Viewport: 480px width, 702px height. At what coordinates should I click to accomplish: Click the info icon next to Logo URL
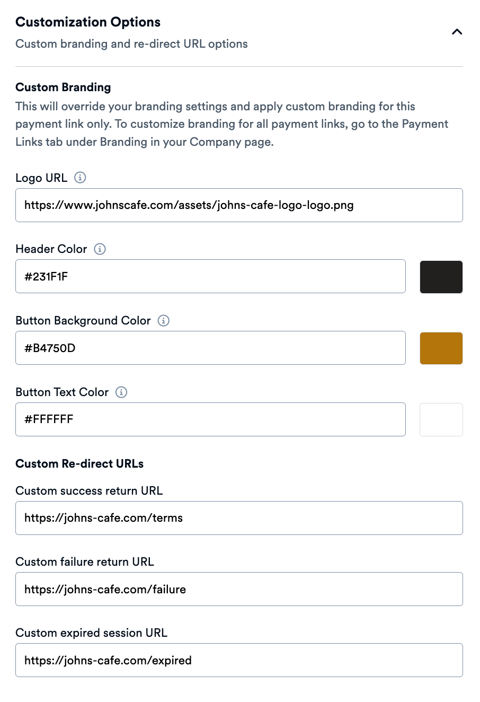tap(80, 178)
